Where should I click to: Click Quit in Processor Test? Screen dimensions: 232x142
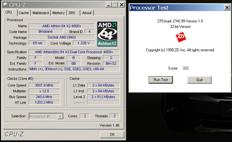(x=199, y=80)
